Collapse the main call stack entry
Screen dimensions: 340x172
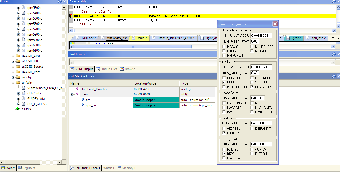pos(72,94)
